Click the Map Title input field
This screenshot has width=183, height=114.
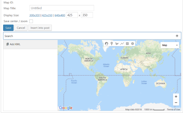coord(62,8)
